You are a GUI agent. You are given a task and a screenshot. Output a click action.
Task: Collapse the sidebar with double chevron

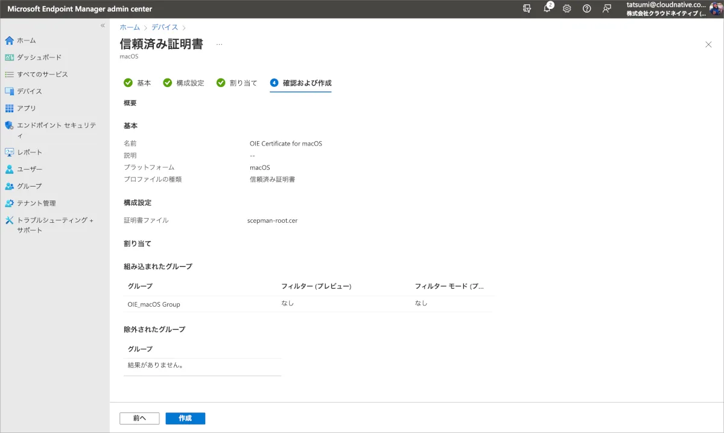coord(103,25)
